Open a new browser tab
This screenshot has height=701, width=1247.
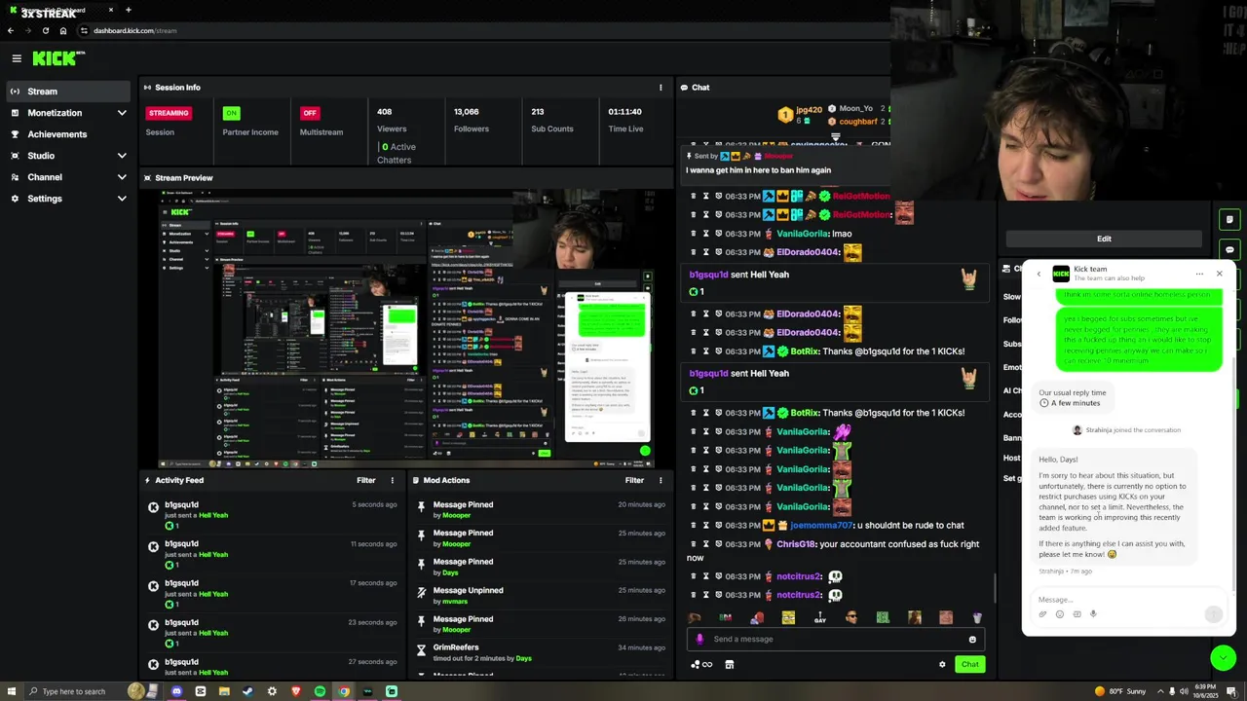[128, 10]
